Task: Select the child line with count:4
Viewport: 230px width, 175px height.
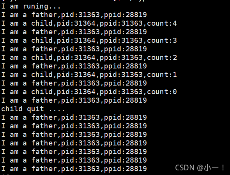Action: click(x=89, y=23)
